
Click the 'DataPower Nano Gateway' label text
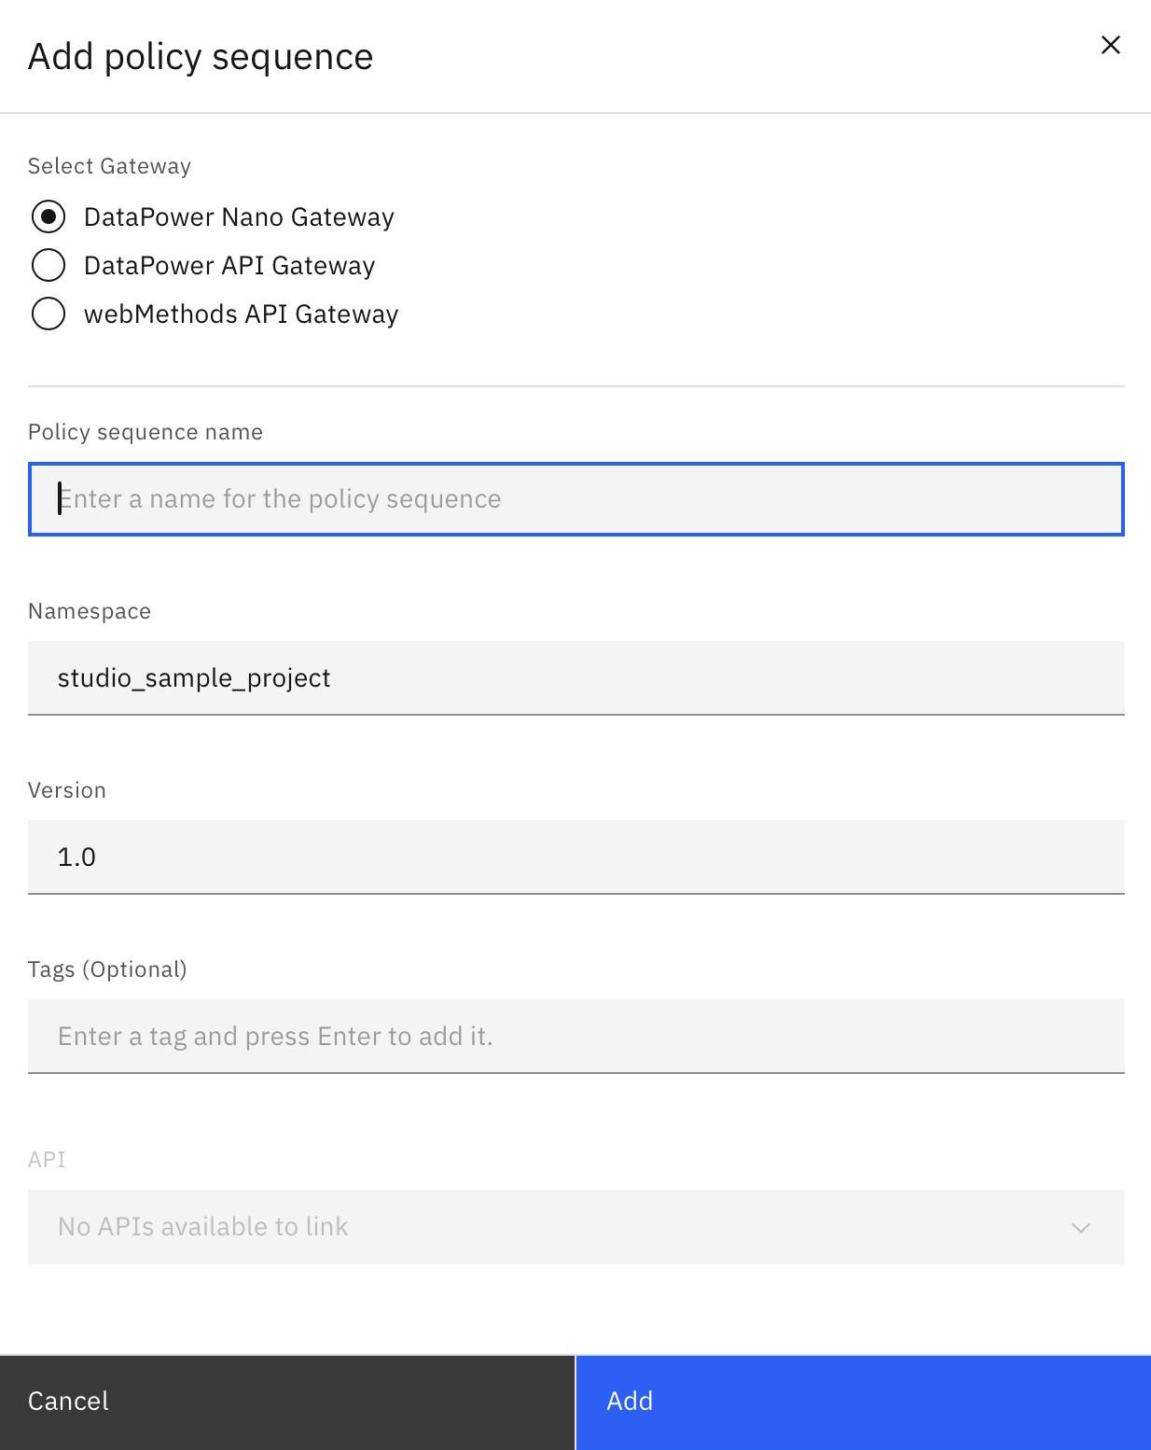coord(239,216)
